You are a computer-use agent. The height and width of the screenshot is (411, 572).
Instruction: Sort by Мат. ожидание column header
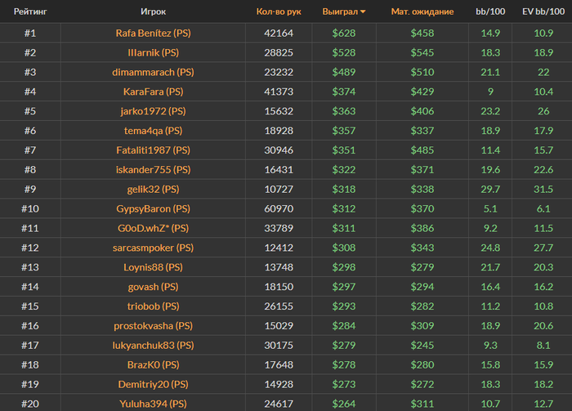coord(422,11)
